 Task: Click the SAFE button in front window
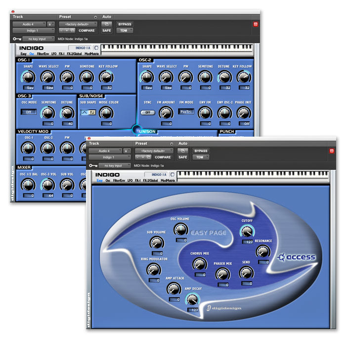[182, 157]
